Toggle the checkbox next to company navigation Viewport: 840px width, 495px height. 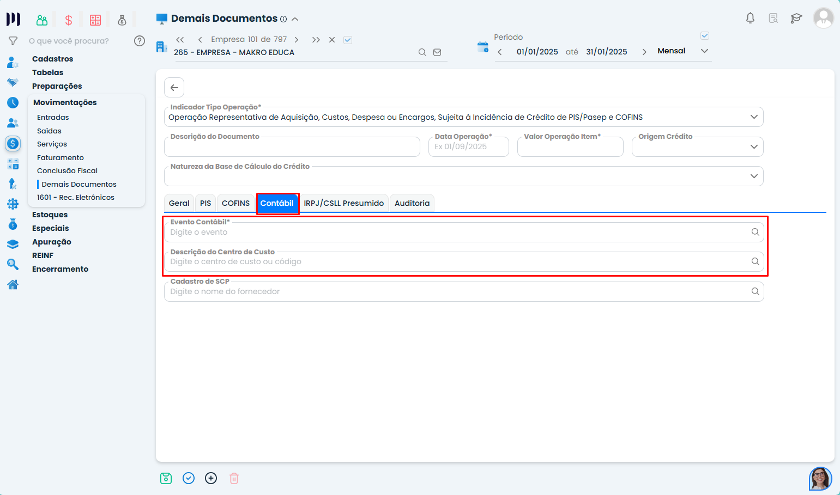pyautogui.click(x=348, y=40)
